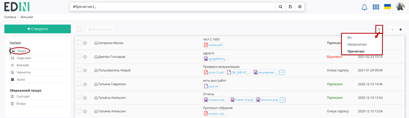Open the rgrdg45354.j... image attachment

pyautogui.click(x=216, y=59)
